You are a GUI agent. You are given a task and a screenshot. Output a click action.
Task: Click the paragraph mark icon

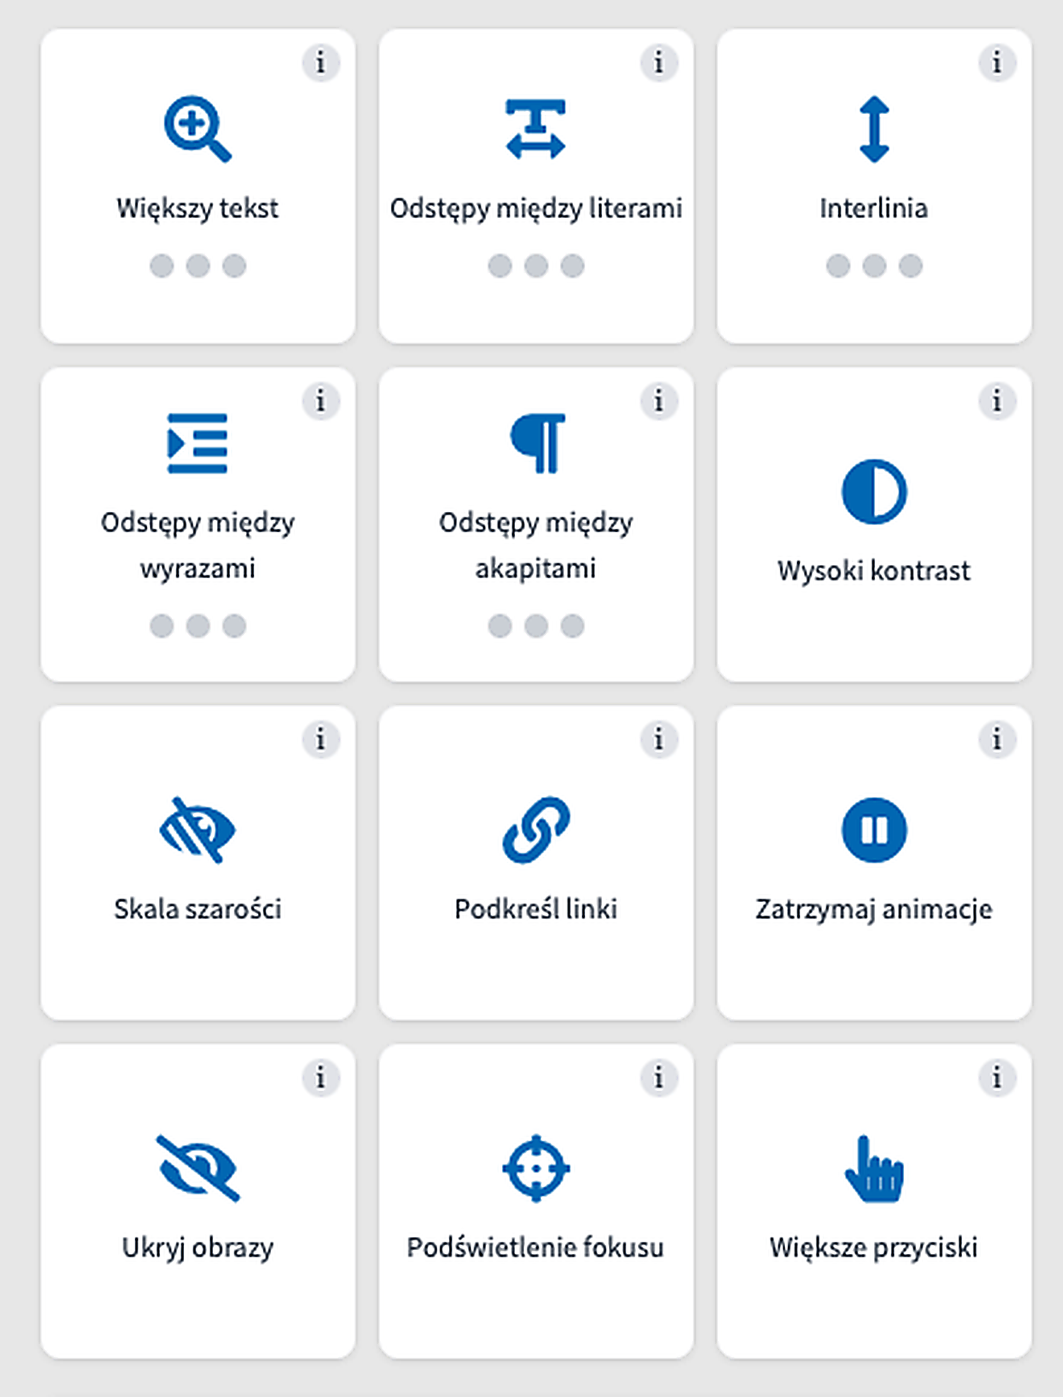537,443
